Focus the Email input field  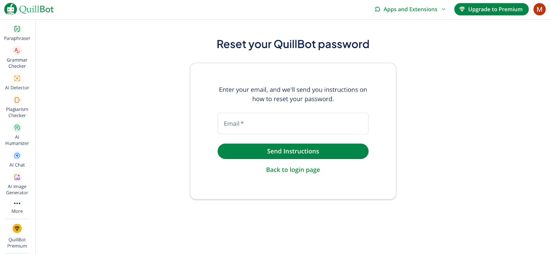[293, 124]
